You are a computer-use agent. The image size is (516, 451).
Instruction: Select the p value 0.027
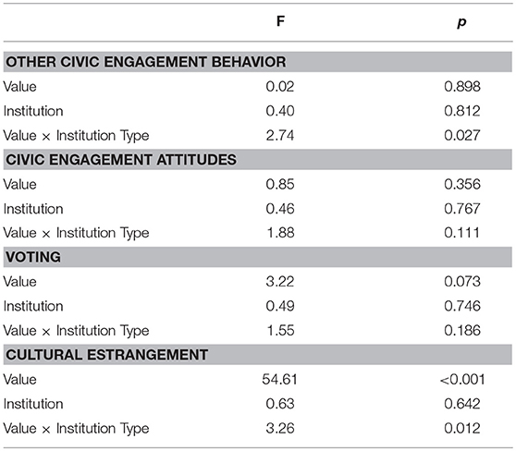[462, 136]
